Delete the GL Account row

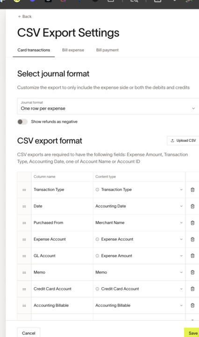coord(192,256)
